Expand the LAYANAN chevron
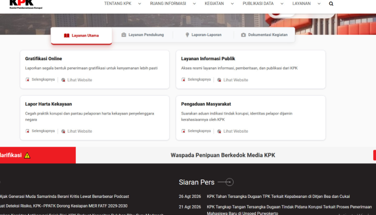 click(x=319, y=4)
